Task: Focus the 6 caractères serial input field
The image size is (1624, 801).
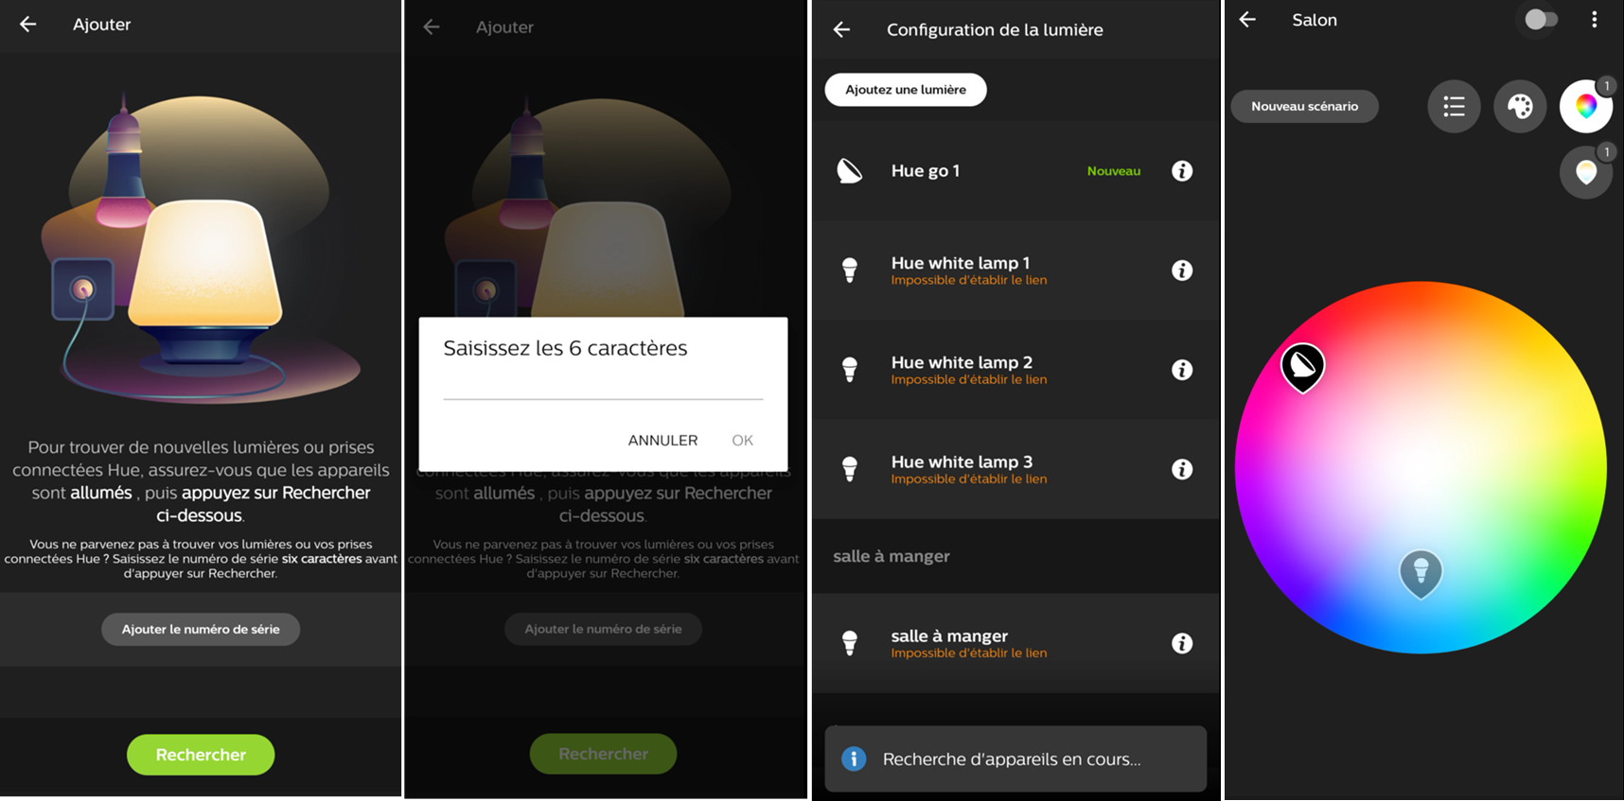Action: point(603,386)
